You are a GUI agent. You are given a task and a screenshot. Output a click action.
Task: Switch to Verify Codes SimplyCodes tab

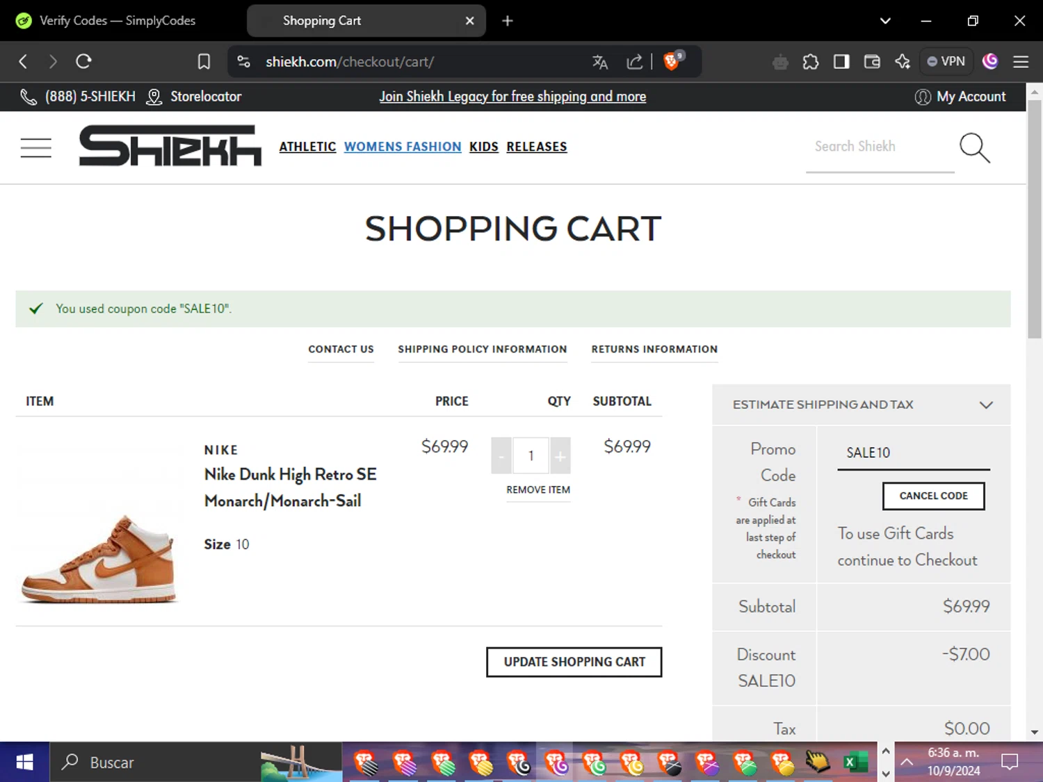117,21
